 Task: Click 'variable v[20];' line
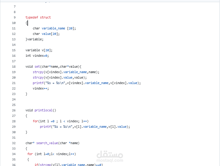click(x=39, y=50)
